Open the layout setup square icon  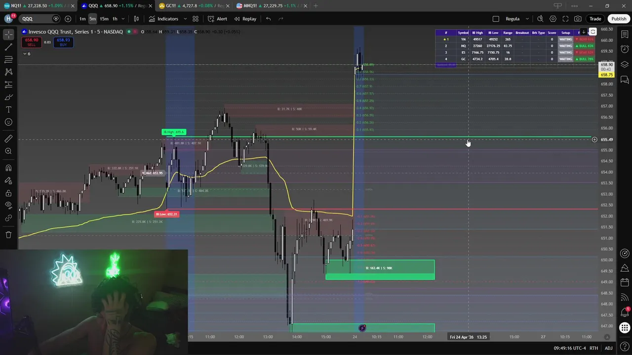[x=496, y=19]
